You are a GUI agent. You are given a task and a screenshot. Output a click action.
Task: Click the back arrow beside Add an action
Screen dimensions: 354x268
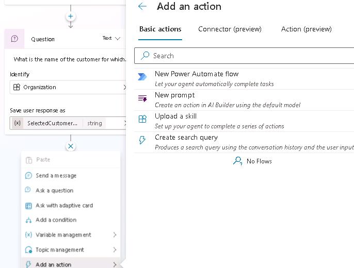point(142,7)
